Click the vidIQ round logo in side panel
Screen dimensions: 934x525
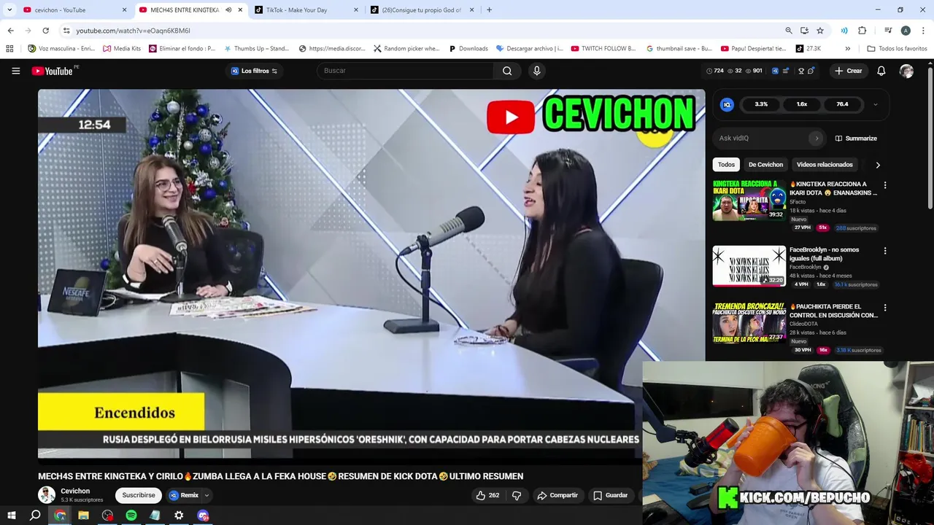point(727,104)
